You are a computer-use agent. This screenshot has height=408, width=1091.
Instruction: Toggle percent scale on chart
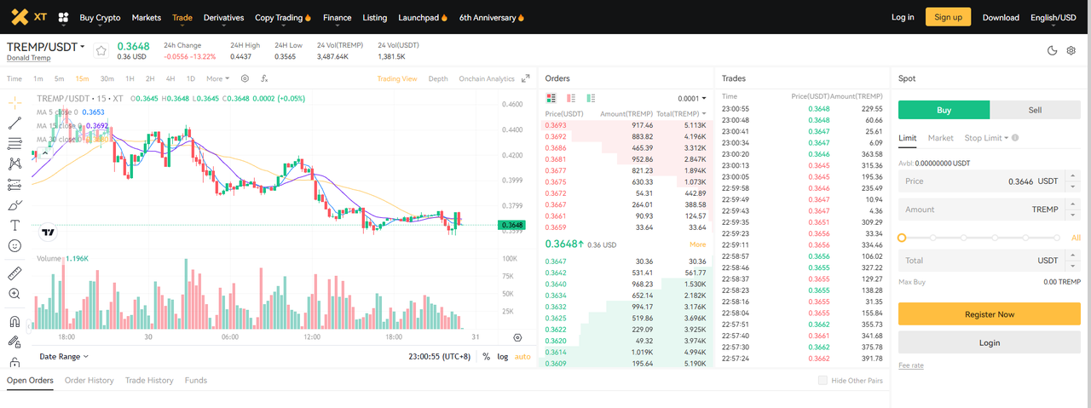point(486,357)
